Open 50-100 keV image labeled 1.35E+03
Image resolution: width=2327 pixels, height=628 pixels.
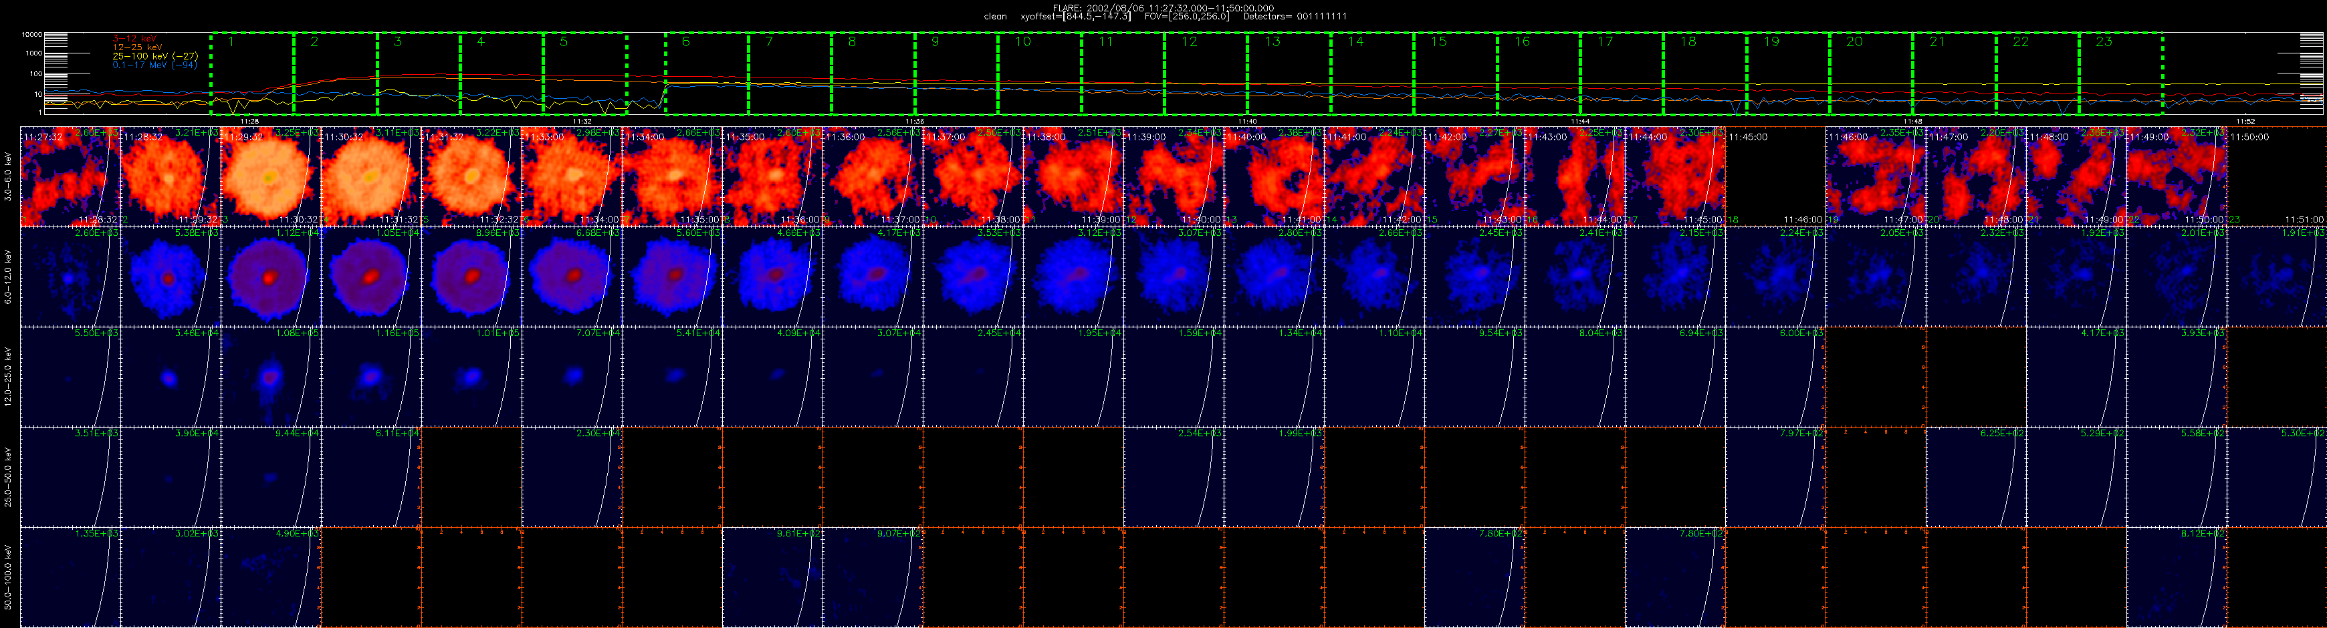tap(70, 577)
